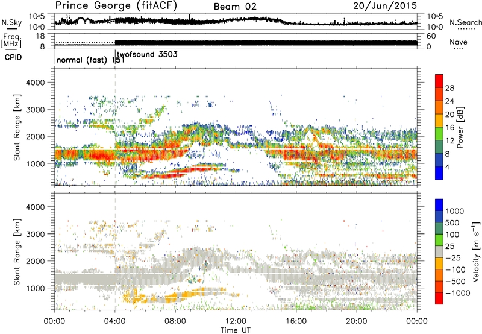Click the '00:00' label ending the time axis
Screen dimensions: 482x334
417,321
